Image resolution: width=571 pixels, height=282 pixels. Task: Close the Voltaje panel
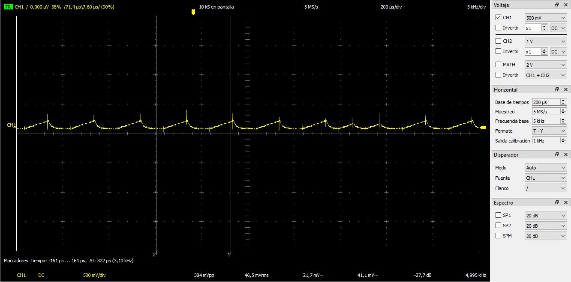(x=565, y=5)
